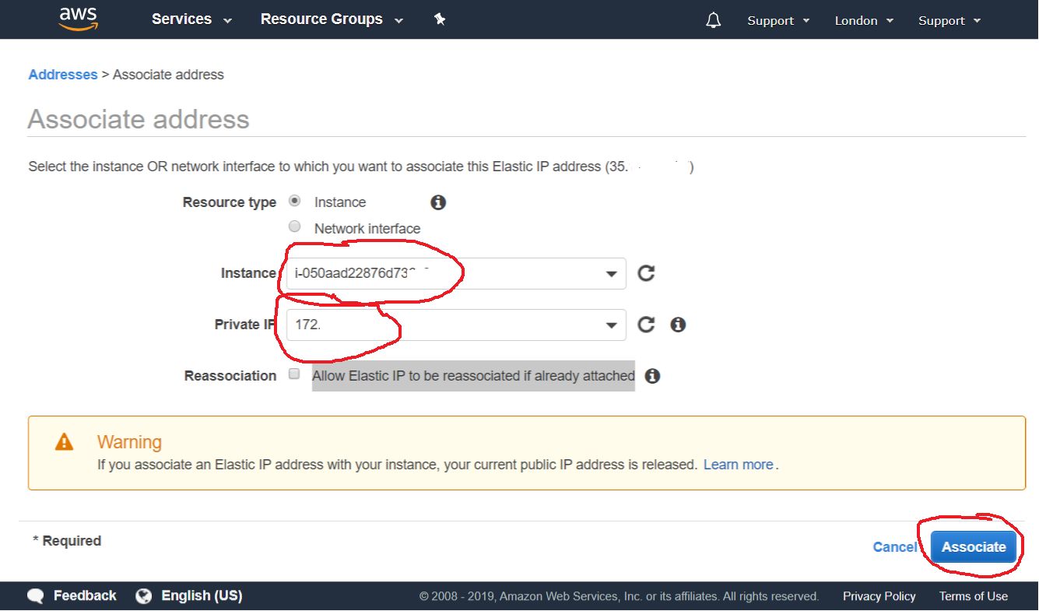Open the Private IP dropdown

point(610,325)
